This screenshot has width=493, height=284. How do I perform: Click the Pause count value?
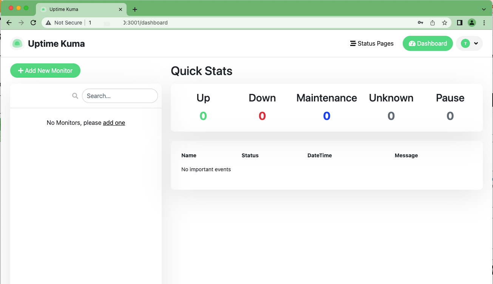(x=450, y=116)
